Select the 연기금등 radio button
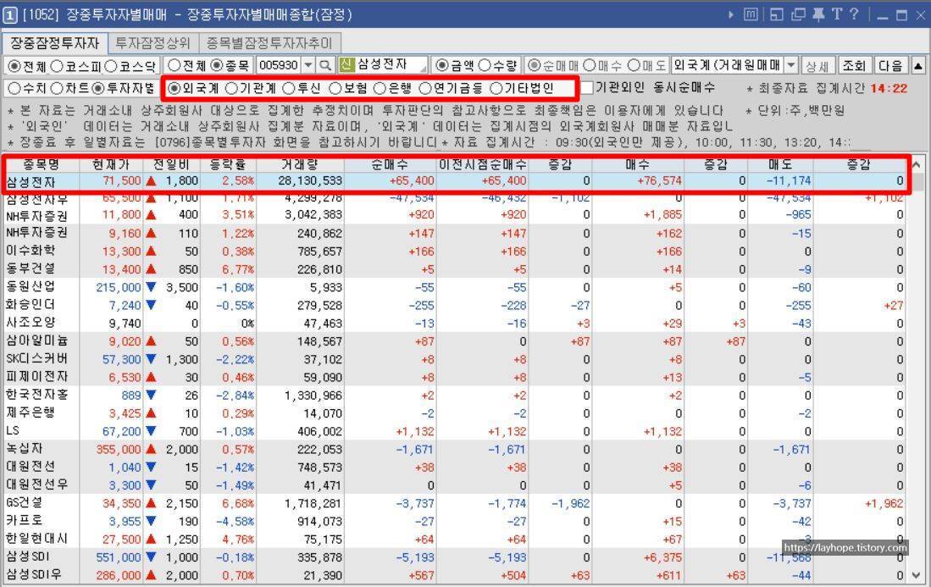Image resolution: width=931 pixels, height=587 pixels. (x=425, y=88)
